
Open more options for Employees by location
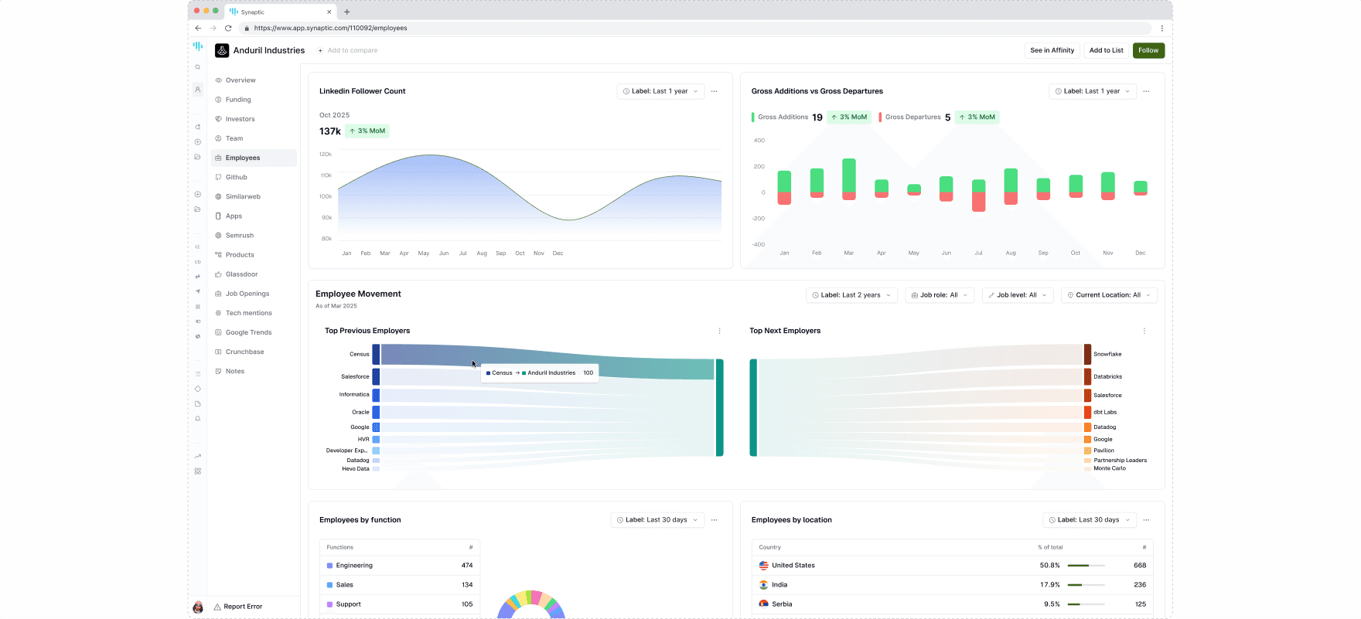[1146, 520]
